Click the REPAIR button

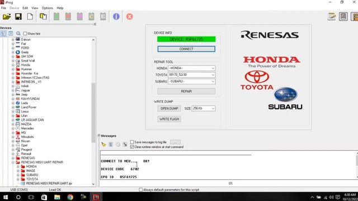click(186, 92)
